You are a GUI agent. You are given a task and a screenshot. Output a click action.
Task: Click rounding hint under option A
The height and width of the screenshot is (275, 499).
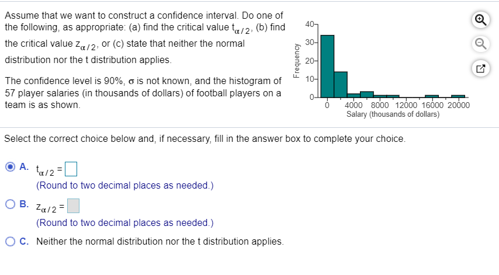[x=125, y=185]
